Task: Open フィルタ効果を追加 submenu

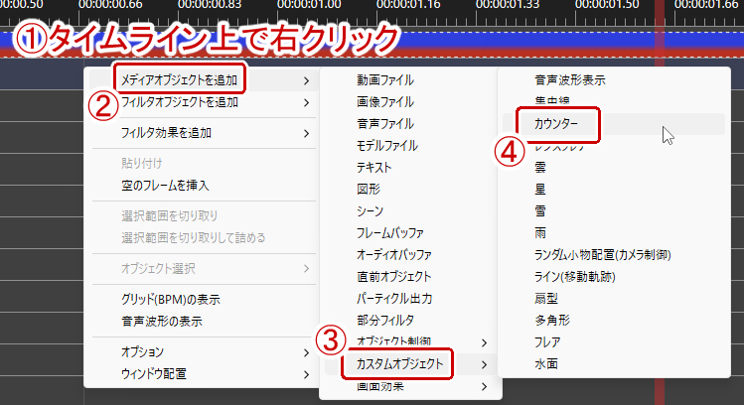Action: point(202,133)
